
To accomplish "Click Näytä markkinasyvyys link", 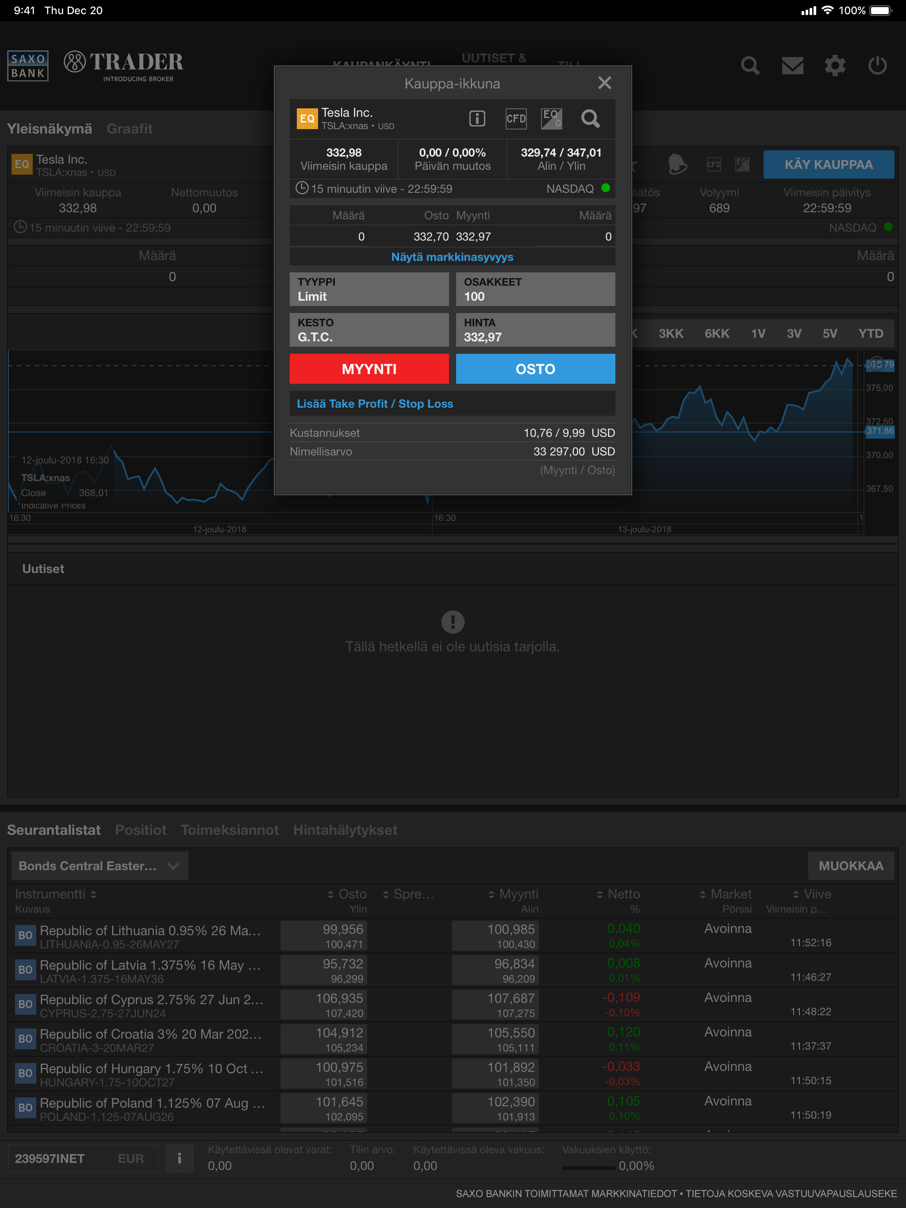I will [x=453, y=256].
